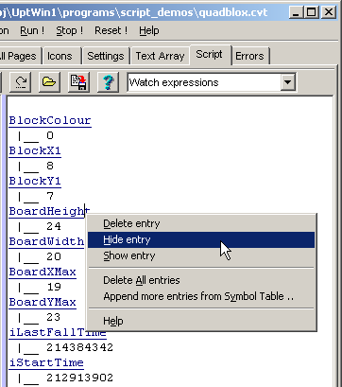Open the Run ! menu
This screenshot has width=342, height=387.
tap(32, 30)
